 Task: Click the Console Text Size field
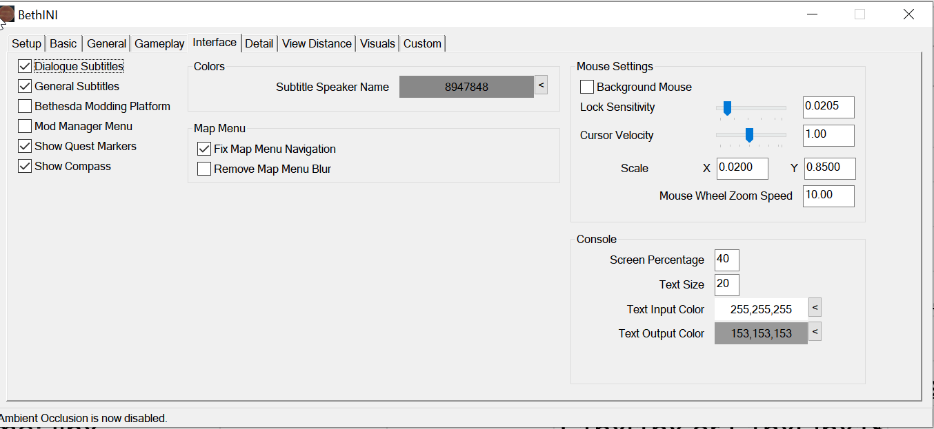(x=727, y=285)
